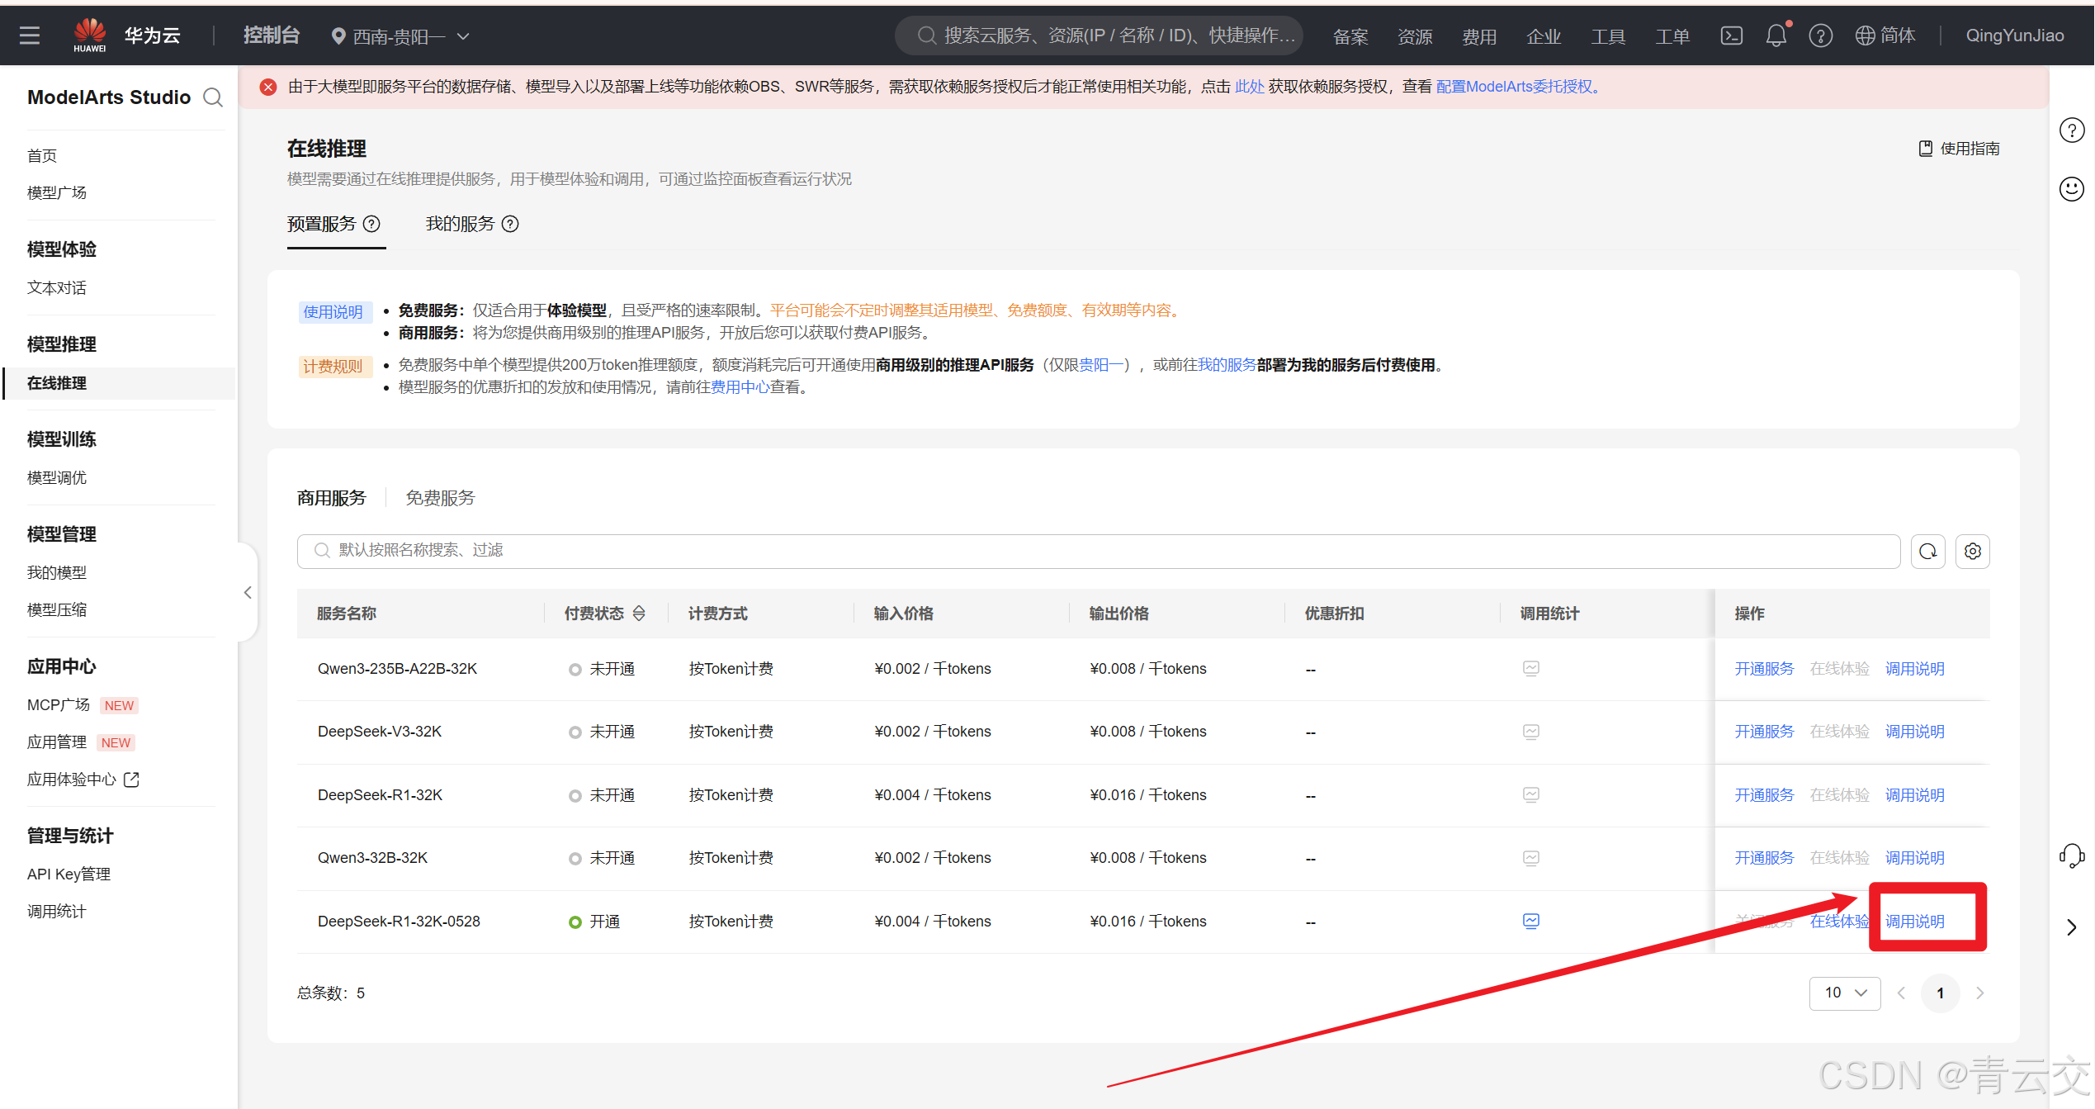Screen dimensions: 2095x1109
Task: Open QingYunJiao account menu
Action: 2014,36
